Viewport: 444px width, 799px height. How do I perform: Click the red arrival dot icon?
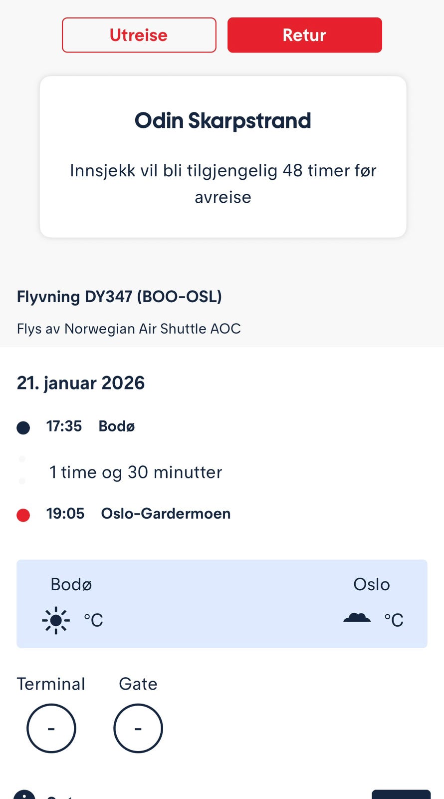pyautogui.click(x=23, y=515)
